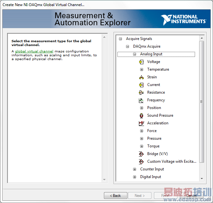Click the Next button
The width and height of the screenshot is (213, 203).
point(140,196)
